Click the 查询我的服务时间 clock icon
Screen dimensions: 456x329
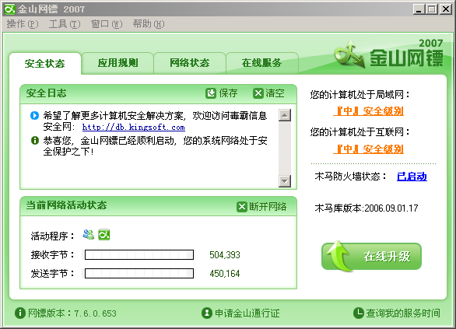click(x=359, y=313)
